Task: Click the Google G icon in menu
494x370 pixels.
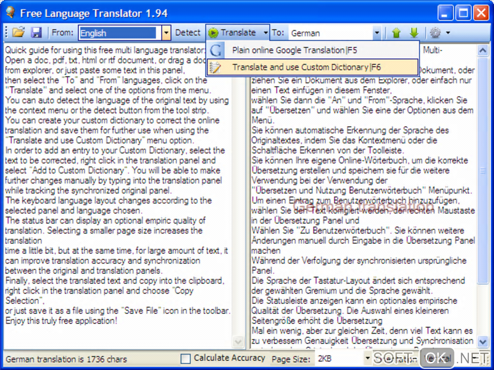Action: coord(216,50)
